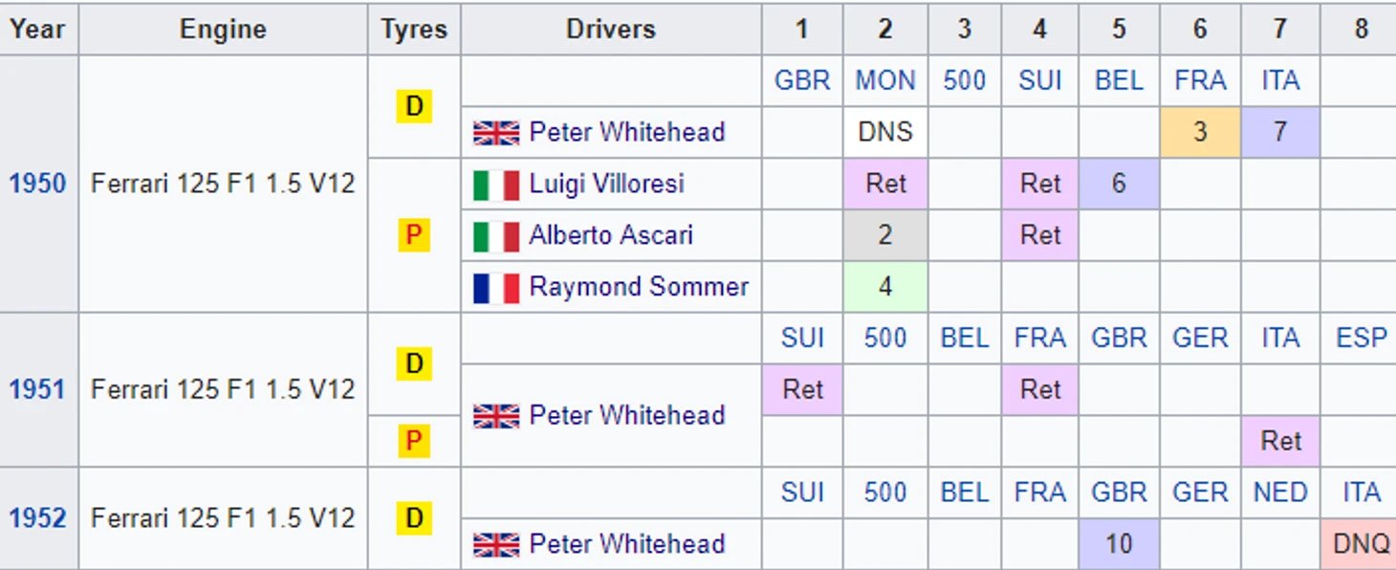Click the Italian flag next to Alberto Ascari
The width and height of the screenshot is (1396, 570).
496,235
